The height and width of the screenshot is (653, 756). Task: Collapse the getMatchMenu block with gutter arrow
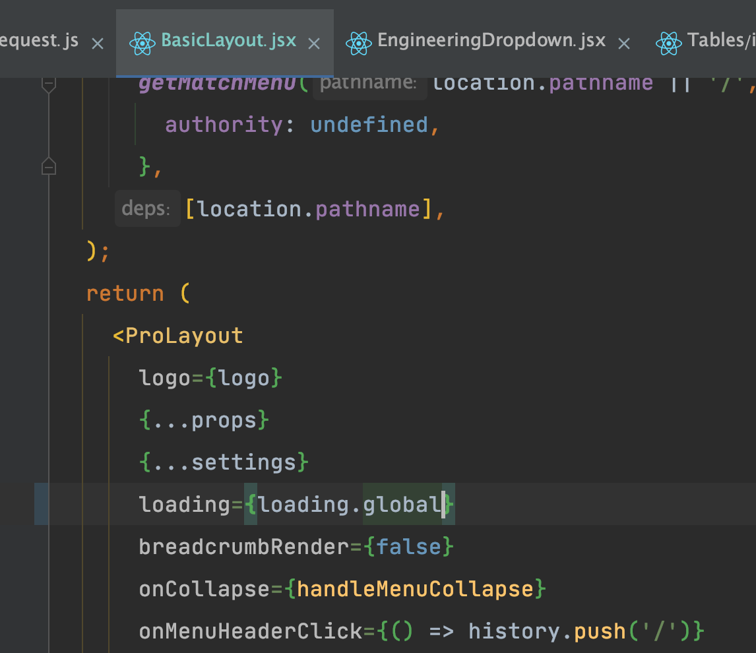(48, 167)
